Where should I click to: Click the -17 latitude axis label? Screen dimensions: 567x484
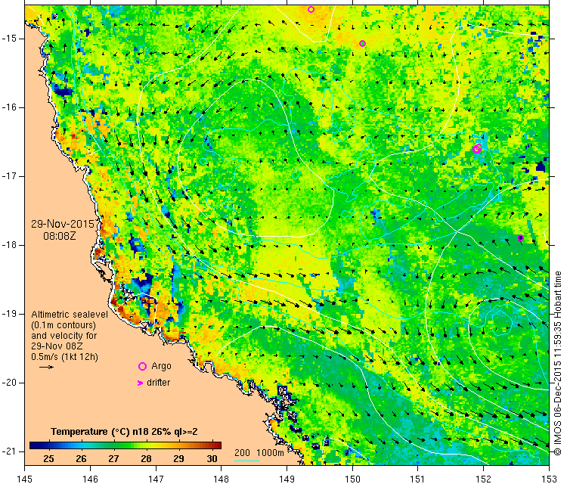9,176
